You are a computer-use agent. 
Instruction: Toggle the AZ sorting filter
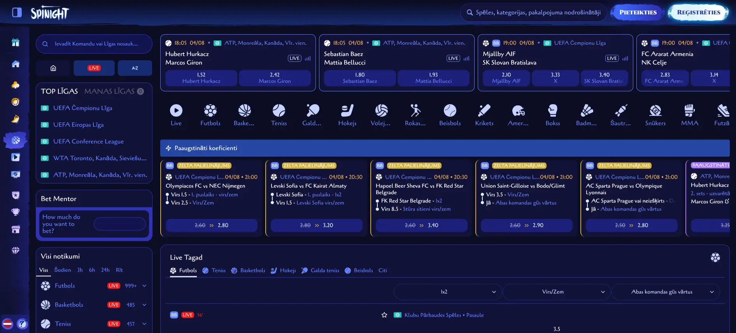coord(135,68)
